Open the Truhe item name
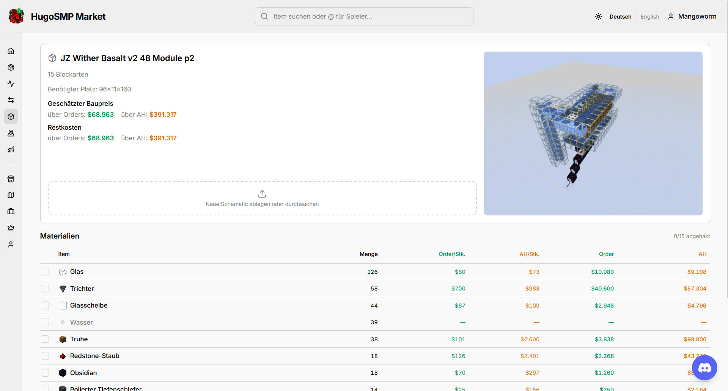 coord(79,339)
